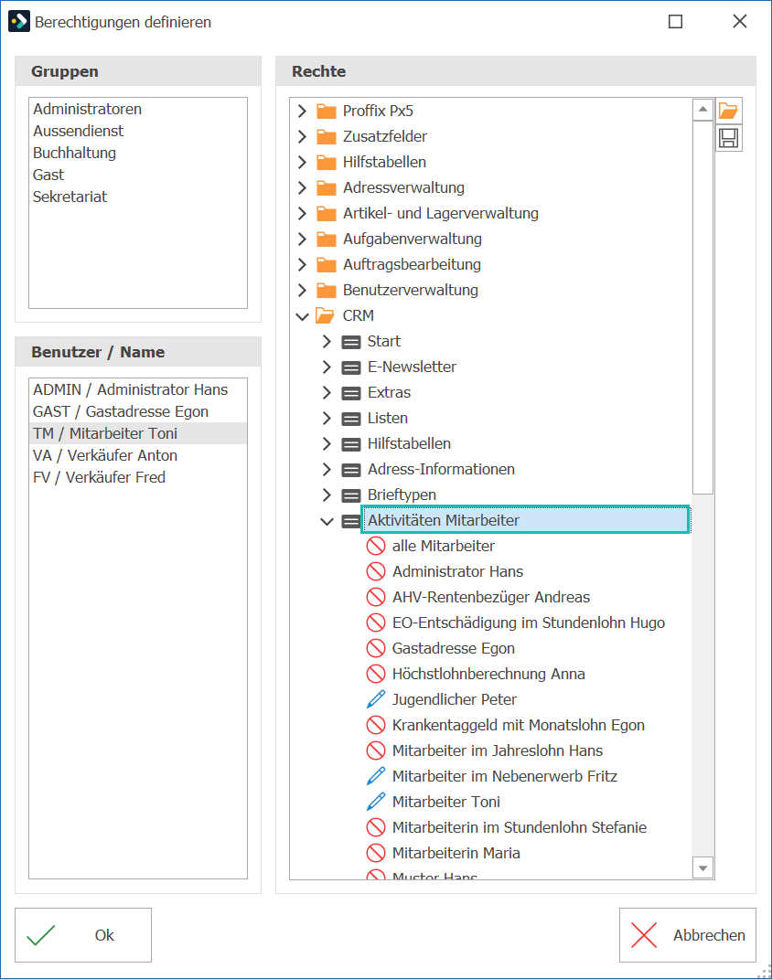Screen dimensions: 772x979
Task: Click the pencil icon for Jugendlicher Peter
Action: point(375,699)
